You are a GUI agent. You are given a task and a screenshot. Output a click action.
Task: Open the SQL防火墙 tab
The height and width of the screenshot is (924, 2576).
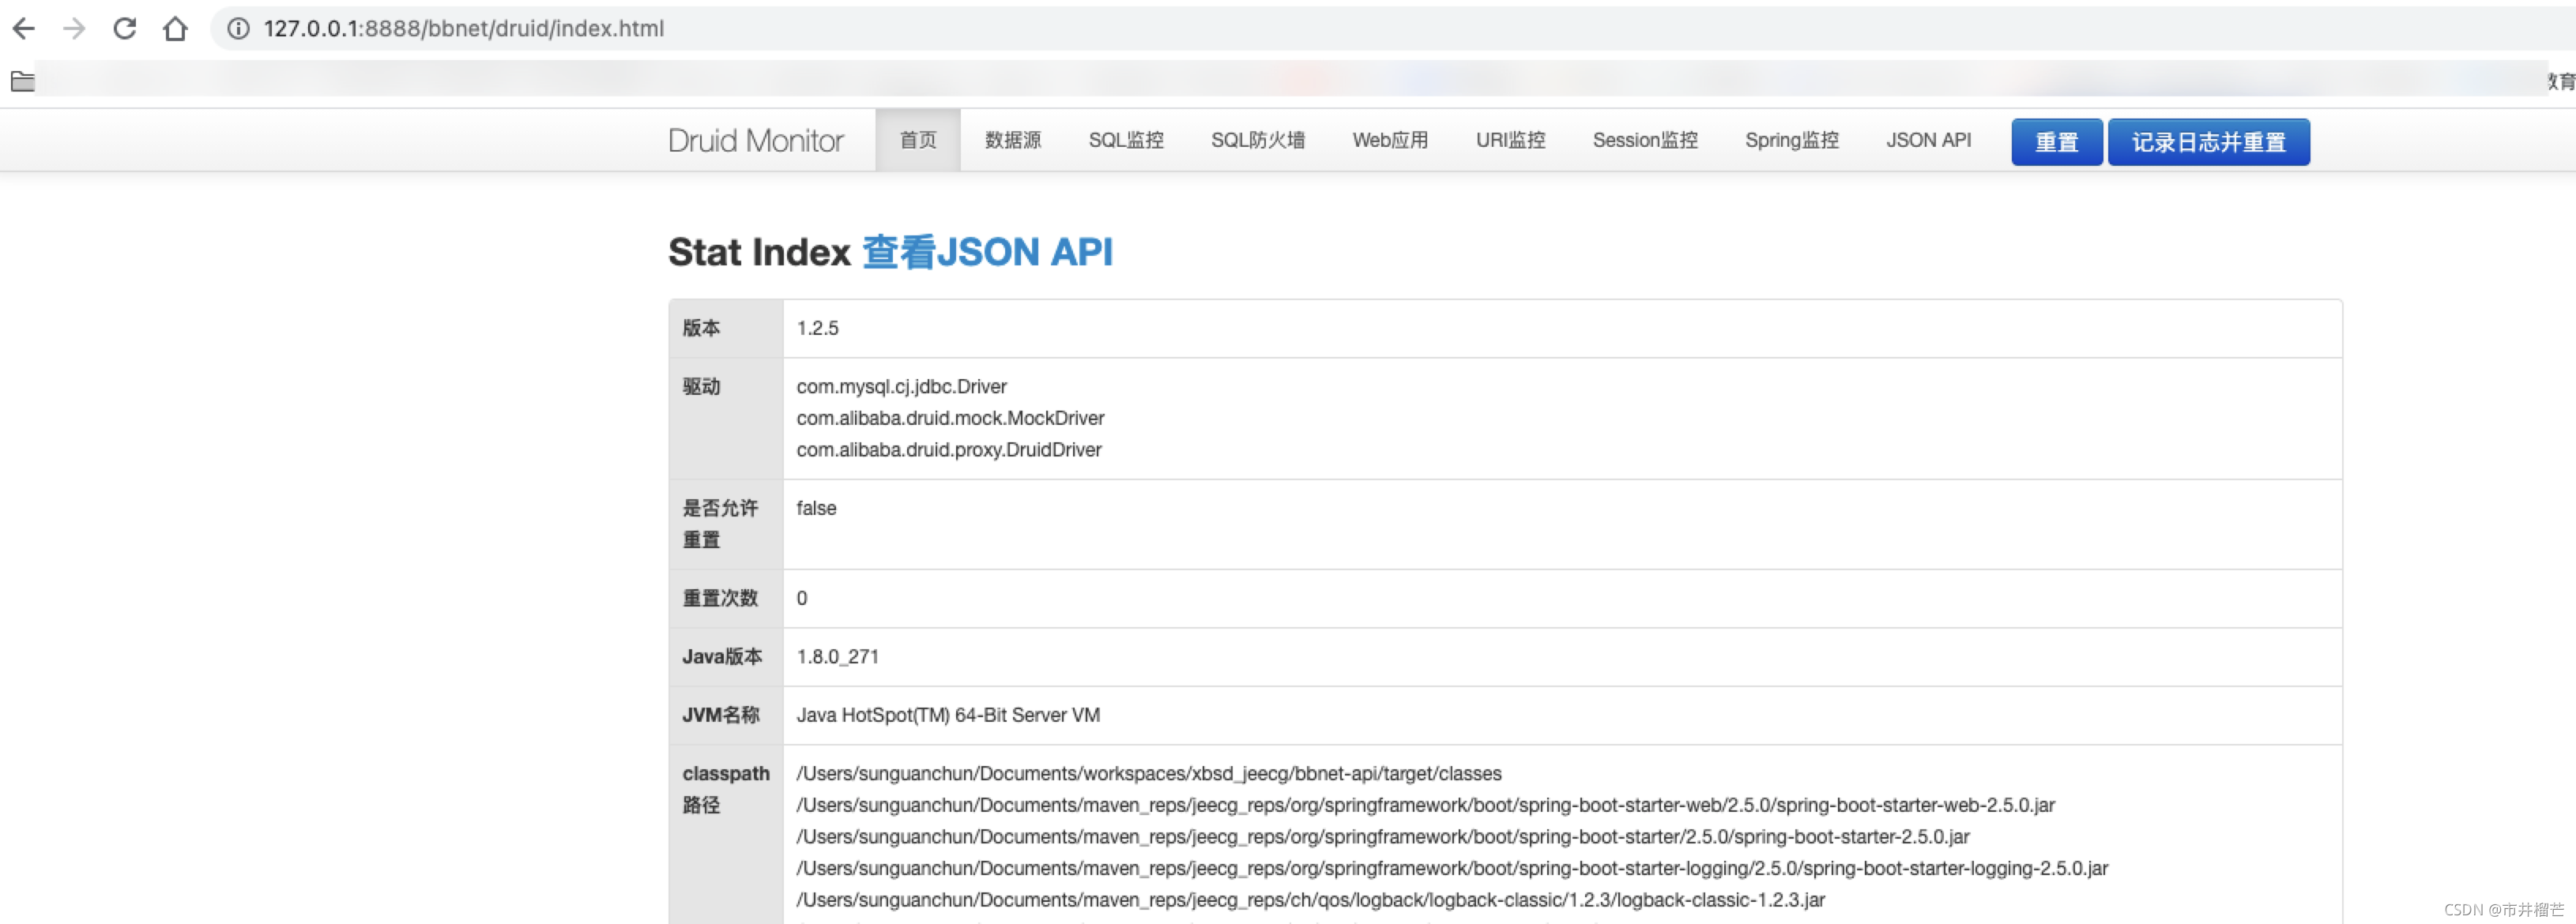coord(1257,141)
